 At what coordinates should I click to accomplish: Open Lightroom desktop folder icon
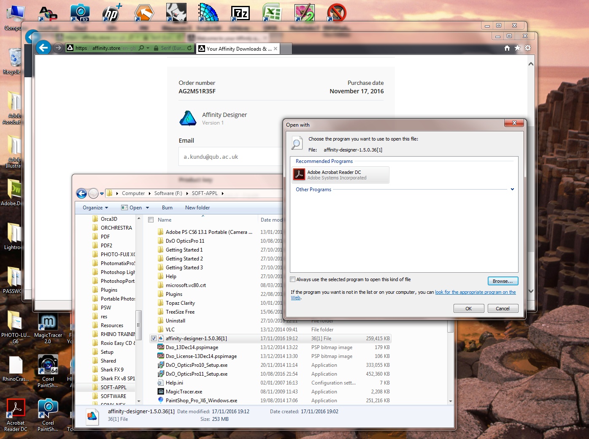14,236
